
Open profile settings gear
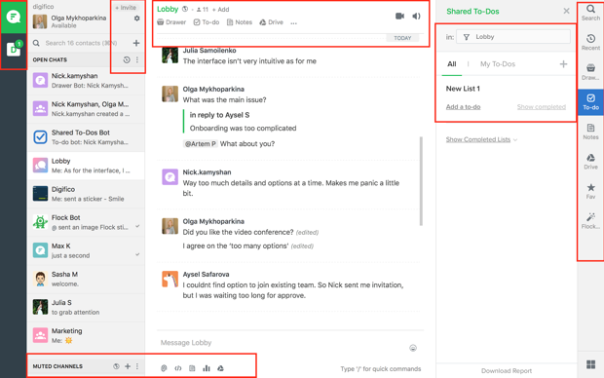tap(136, 19)
